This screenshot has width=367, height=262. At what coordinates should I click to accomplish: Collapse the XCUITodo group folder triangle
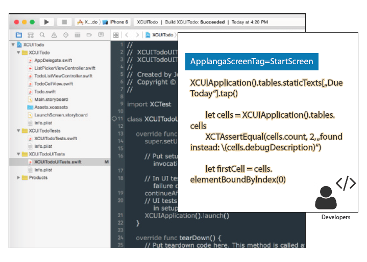tap(18, 53)
